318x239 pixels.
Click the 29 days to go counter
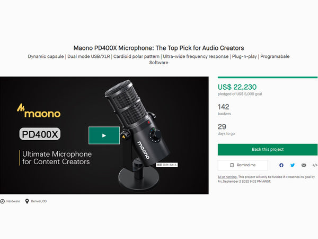click(222, 126)
